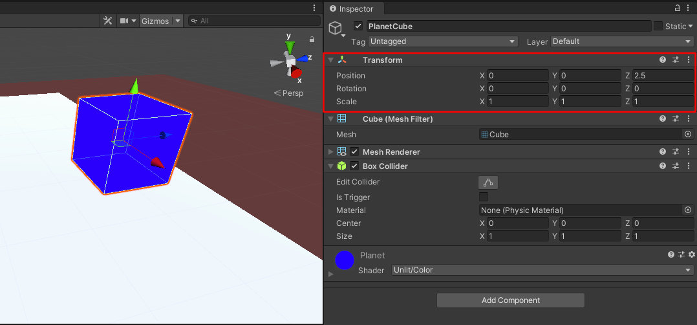This screenshot has width=697, height=325.
Task: Open the Mesh Filter presets icon
Action: click(676, 118)
